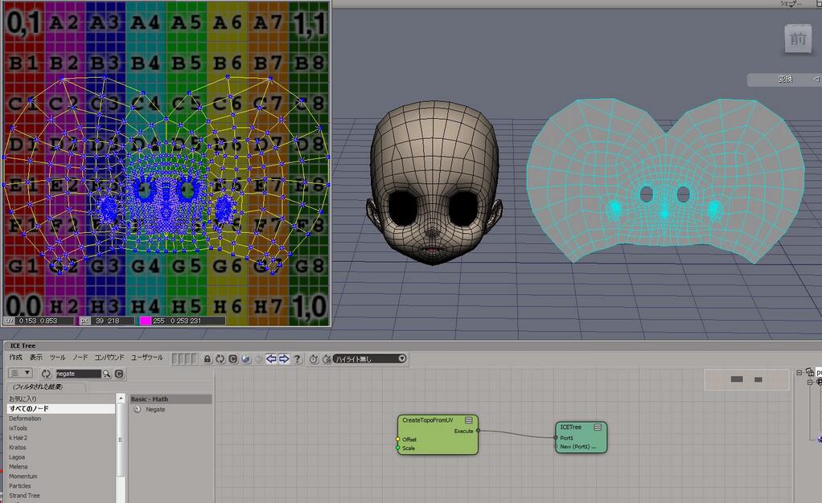Image resolution: width=822 pixels, height=503 pixels.
Task: Select the Negate node in Basic - Math
Action: [x=155, y=410]
